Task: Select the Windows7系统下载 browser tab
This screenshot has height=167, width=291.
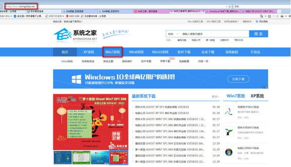Action: (x=223, y=11)
